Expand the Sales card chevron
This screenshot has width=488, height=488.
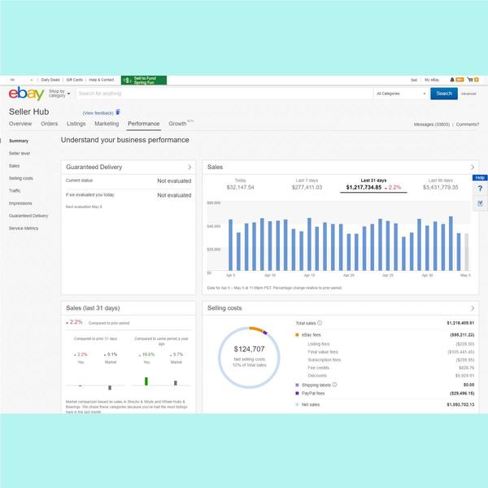[x=473, y=167]
